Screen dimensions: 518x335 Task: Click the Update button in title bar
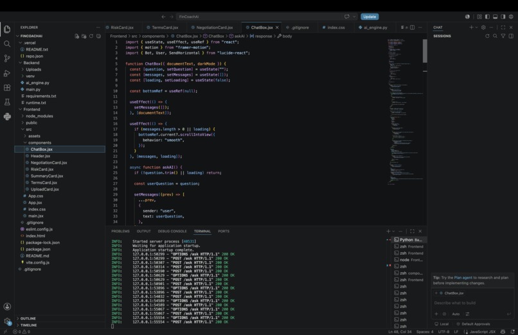tap(370, 17)
